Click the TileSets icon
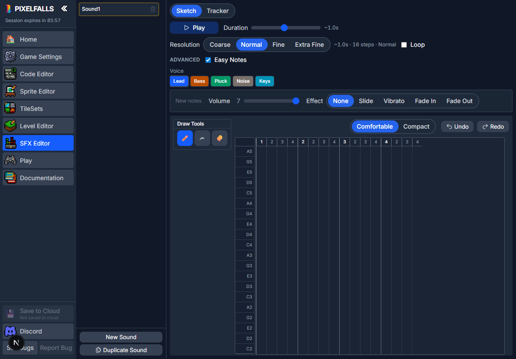 (10, 109)
